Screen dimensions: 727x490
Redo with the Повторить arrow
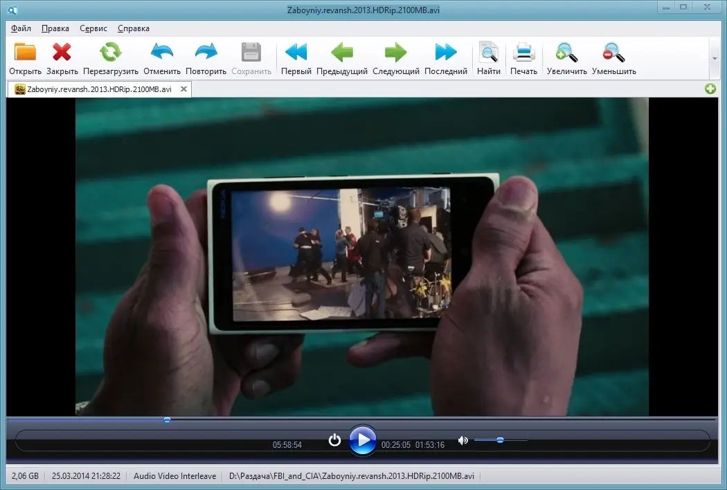click(206, 52)
